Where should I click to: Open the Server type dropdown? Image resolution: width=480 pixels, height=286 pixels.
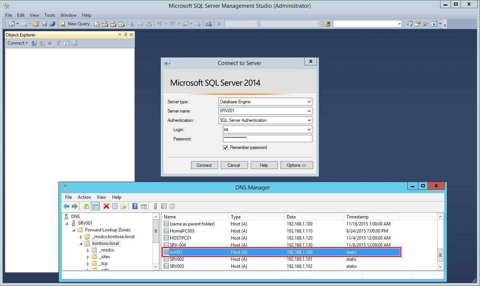click(x=309, y=102)
